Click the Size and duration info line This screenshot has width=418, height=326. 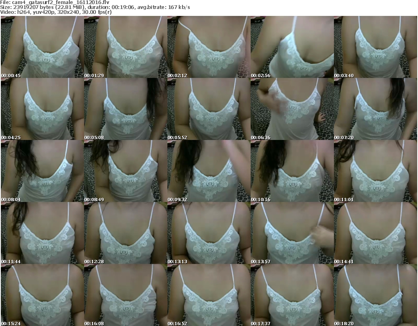[x=95, y=7]
